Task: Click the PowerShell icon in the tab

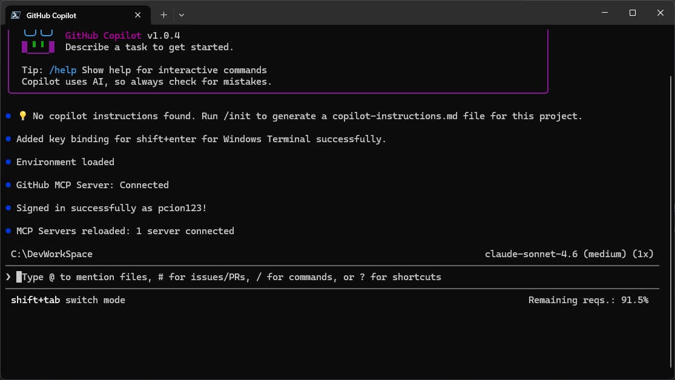Action: pyautogui.click(x=16, y=15)
